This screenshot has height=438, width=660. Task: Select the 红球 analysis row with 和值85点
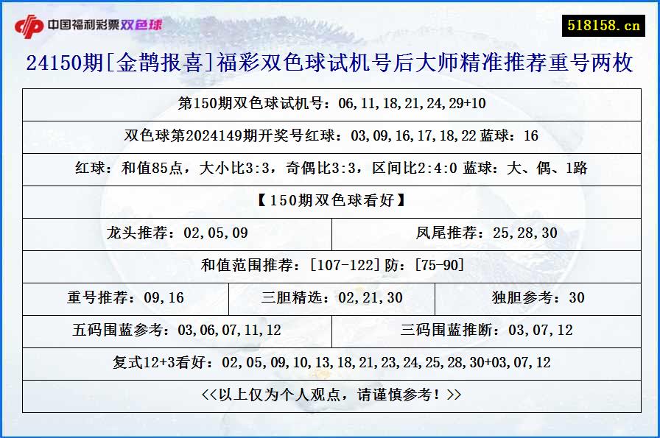[330, 169]
